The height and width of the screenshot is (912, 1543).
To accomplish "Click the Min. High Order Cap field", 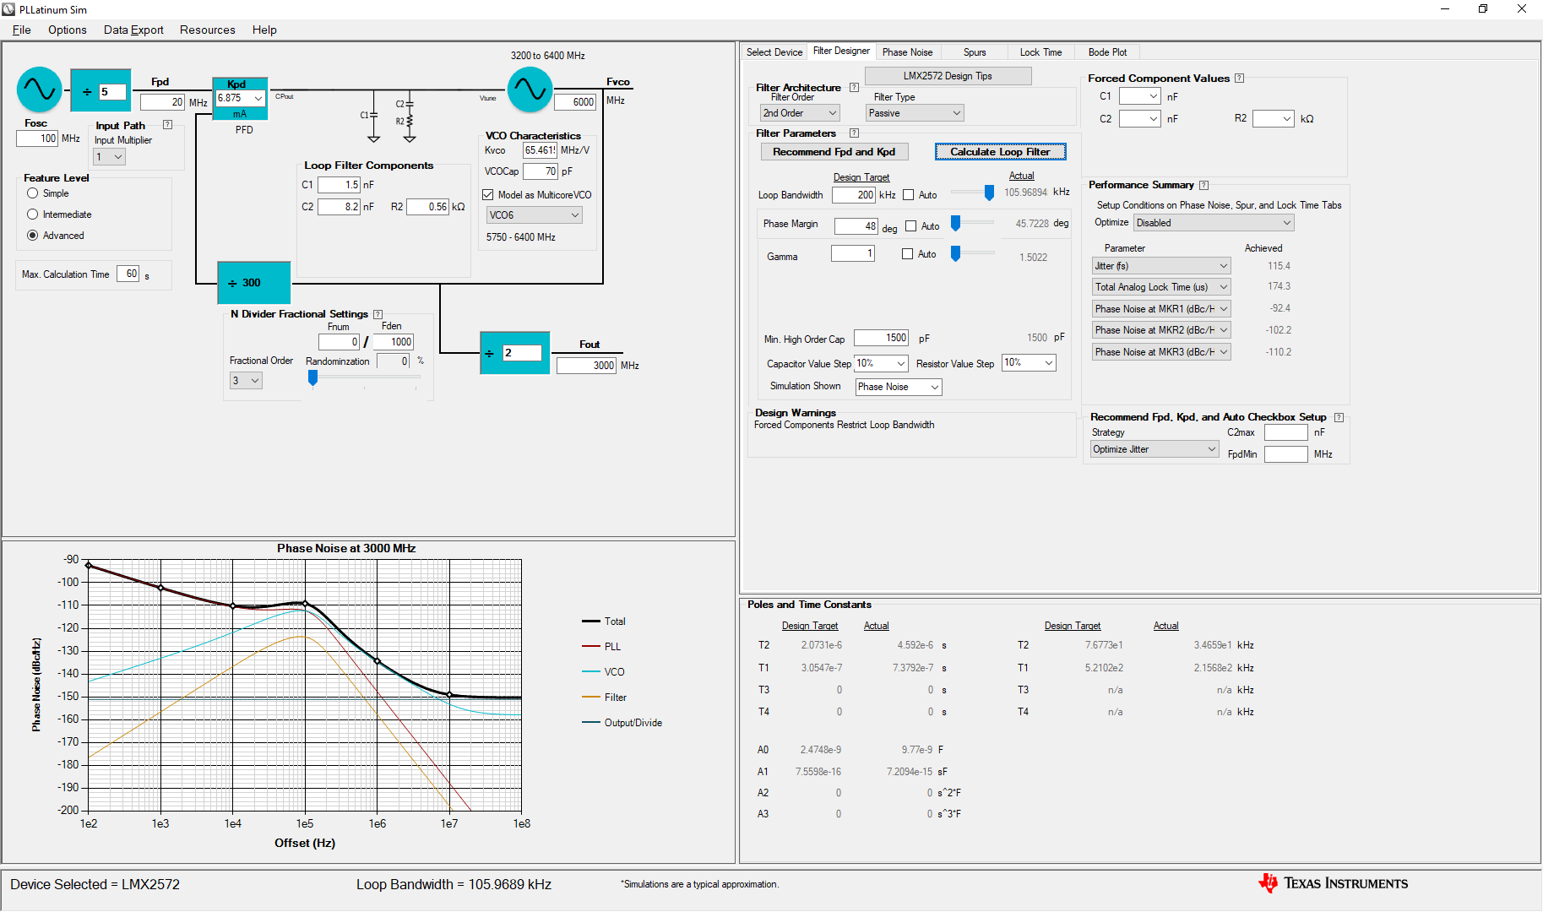I will [x=881, y=338].
